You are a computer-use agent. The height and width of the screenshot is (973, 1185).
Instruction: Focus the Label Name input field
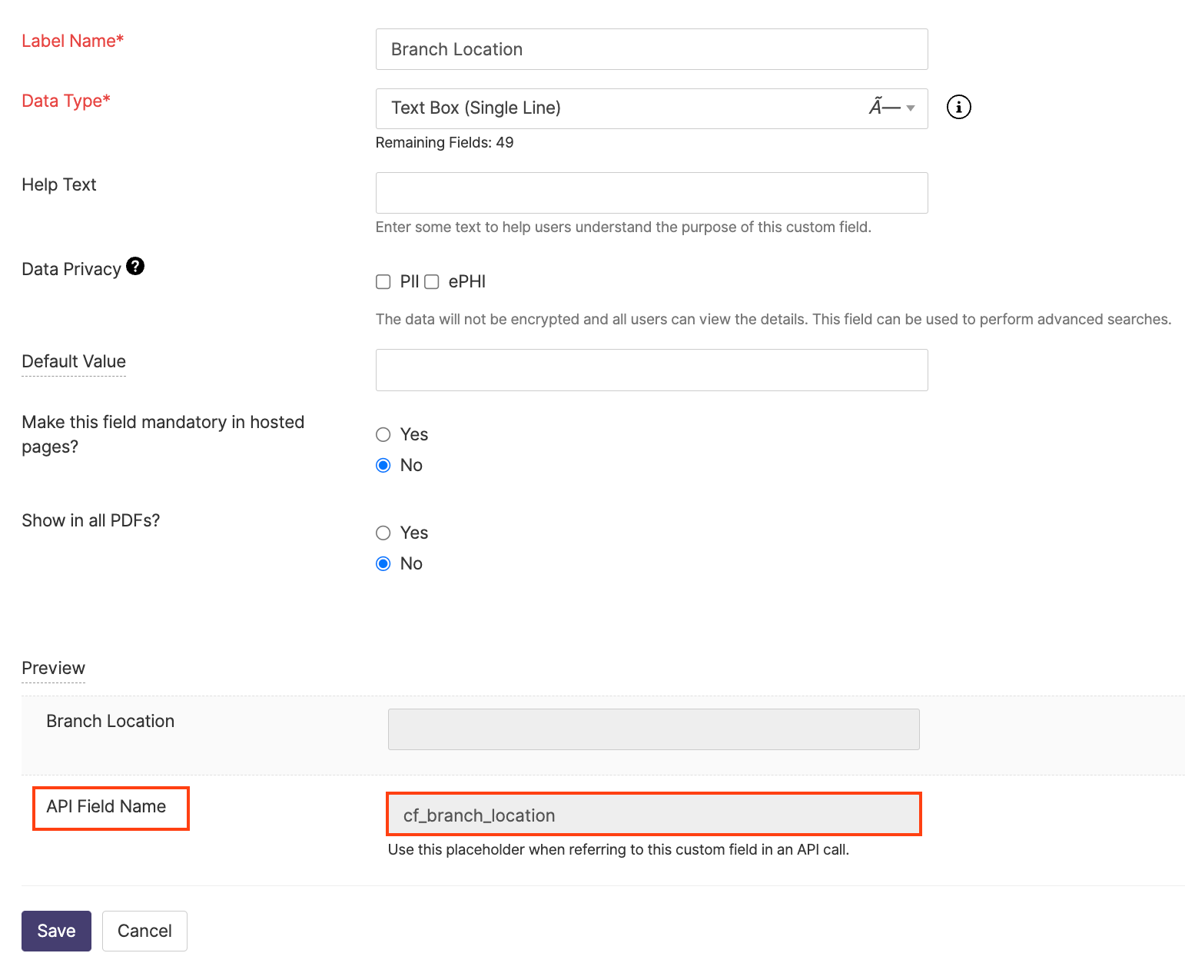click(x=651, y=49)
